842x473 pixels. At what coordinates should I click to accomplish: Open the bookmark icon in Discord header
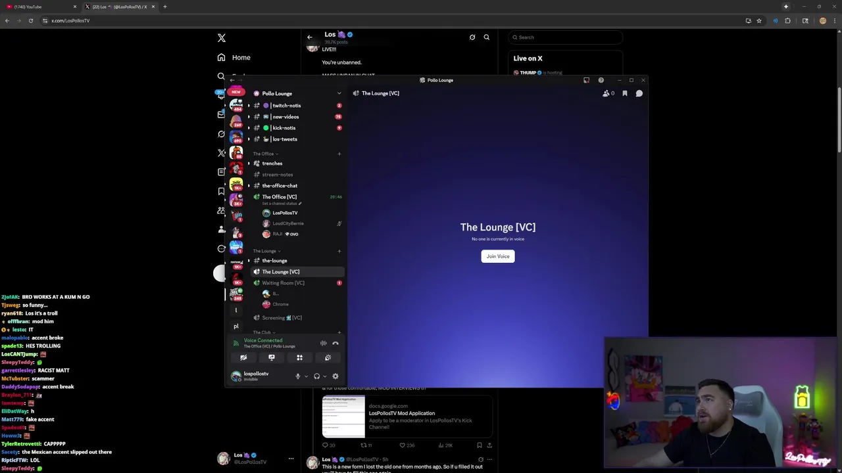(625, 93)
